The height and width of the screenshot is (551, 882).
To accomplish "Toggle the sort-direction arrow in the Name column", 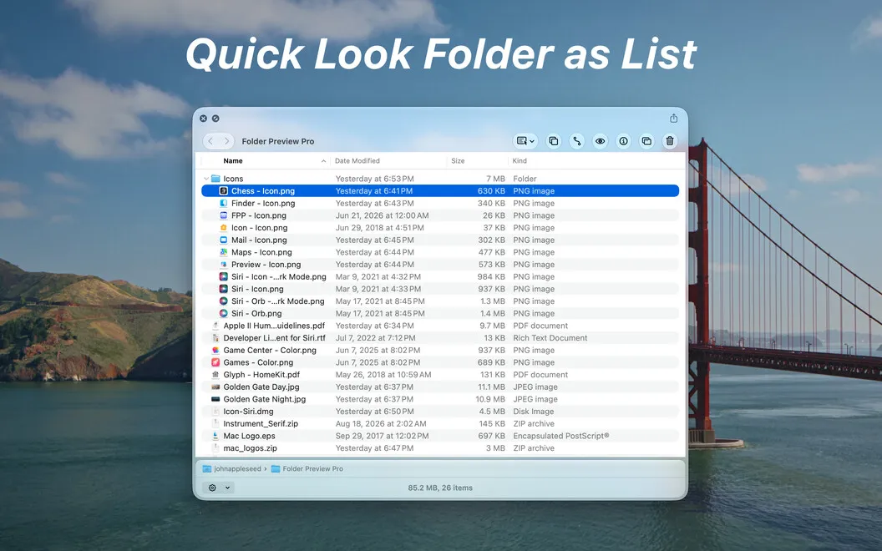I will [x=323, y=161].
